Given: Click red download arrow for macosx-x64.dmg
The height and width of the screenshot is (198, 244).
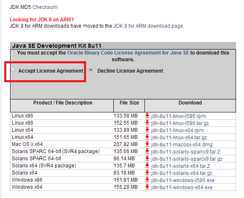Looking at the screenshot, I should pyautogui.click(x=147, y=144).
